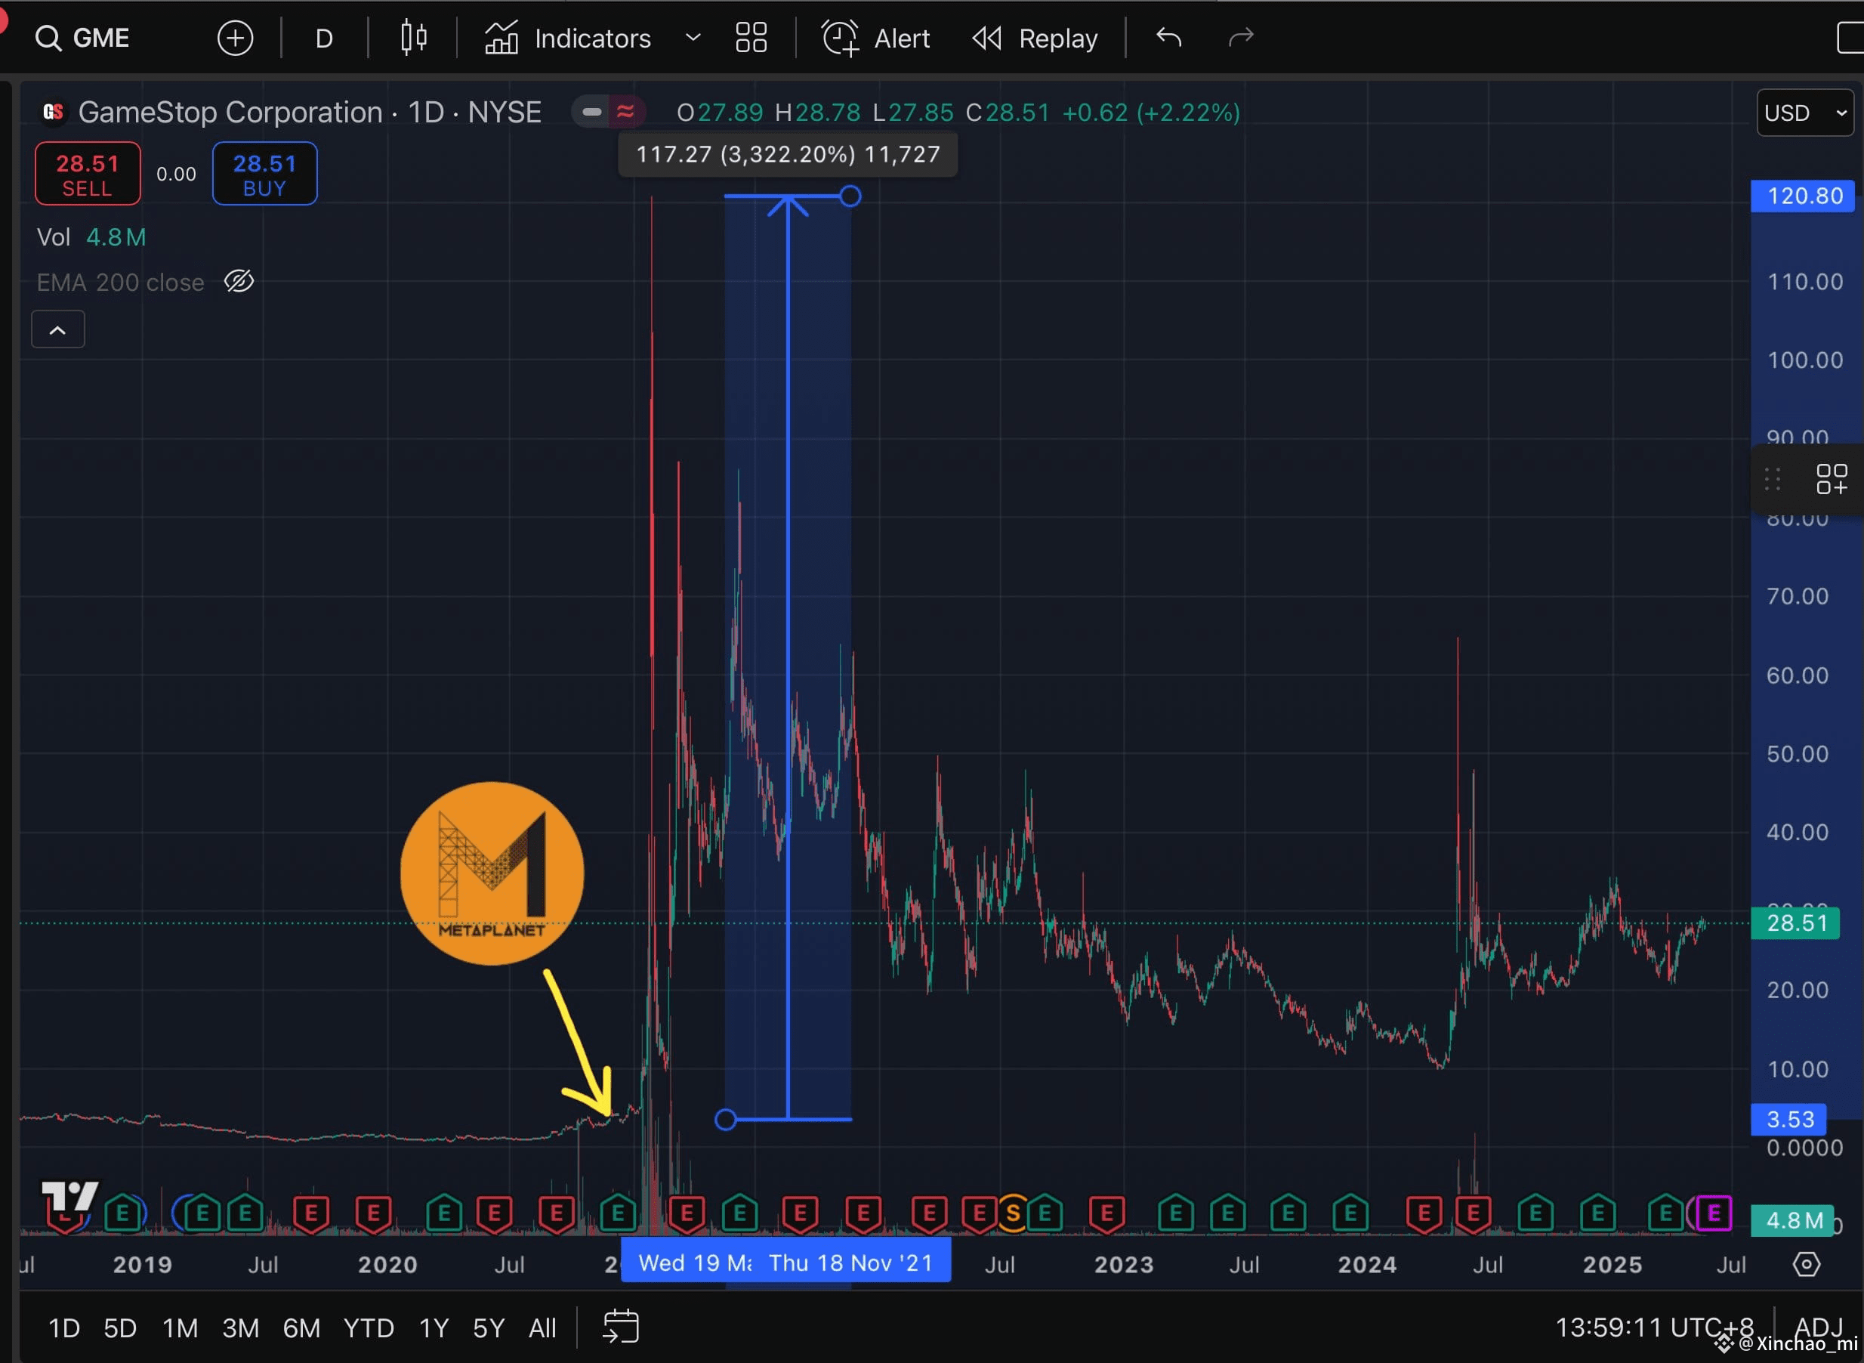The height and width of the screenshot is (1363, 1864).
Task: Open the USD currency dropdown
Action: coord(1805,113)
